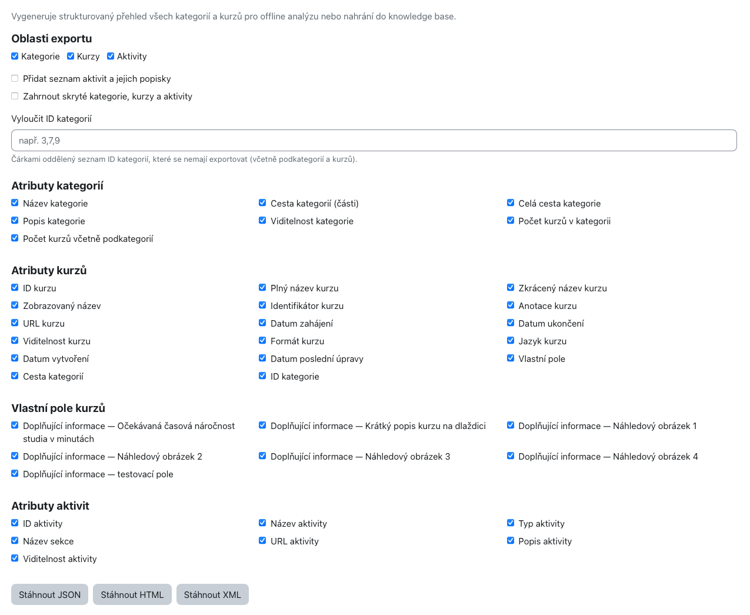
Task: Download export via 'Stáhnout HTML' button
Action: [x=132, y=594]
